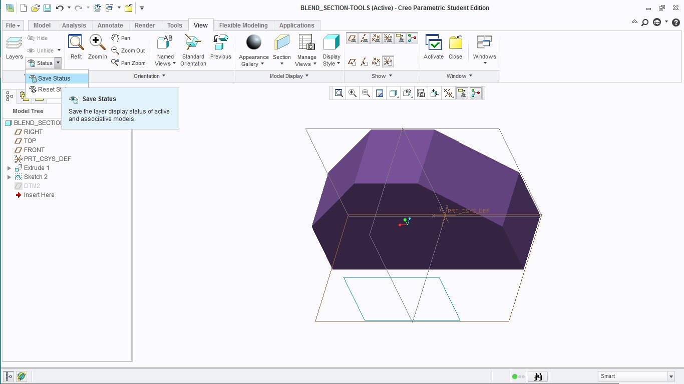This screenshot has height=384, width=684.
Task: Expand the Sketch 2 tree node
Action: [9, 177]
